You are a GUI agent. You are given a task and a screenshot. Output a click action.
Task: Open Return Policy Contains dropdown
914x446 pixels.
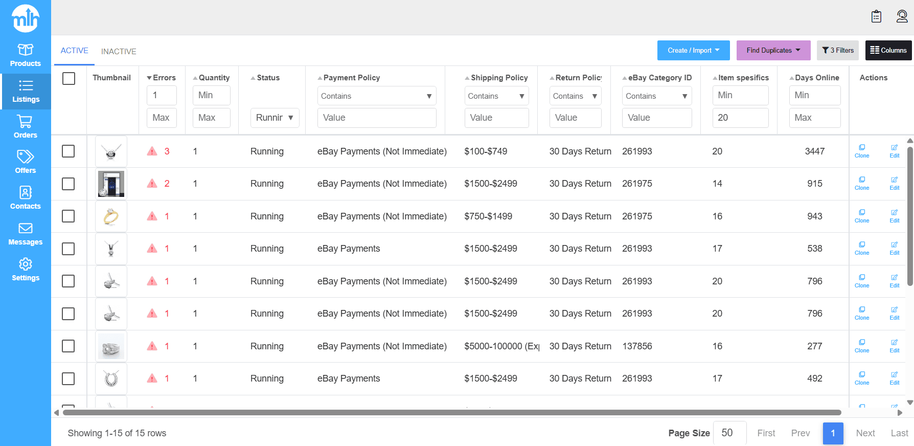[575, 96]
